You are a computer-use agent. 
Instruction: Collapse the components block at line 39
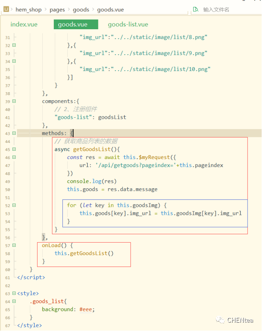[x=14, y=101]
